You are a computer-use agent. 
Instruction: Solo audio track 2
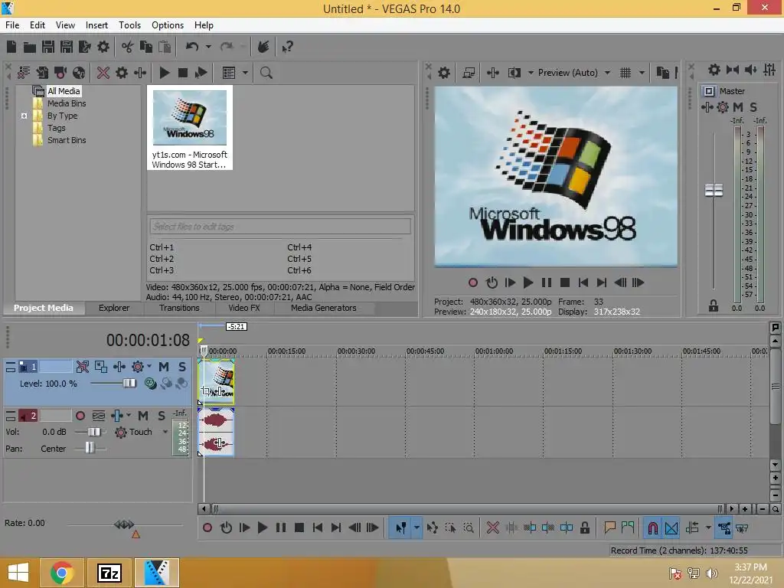point(162,416)
